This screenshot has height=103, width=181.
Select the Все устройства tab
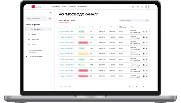(64, 20)
